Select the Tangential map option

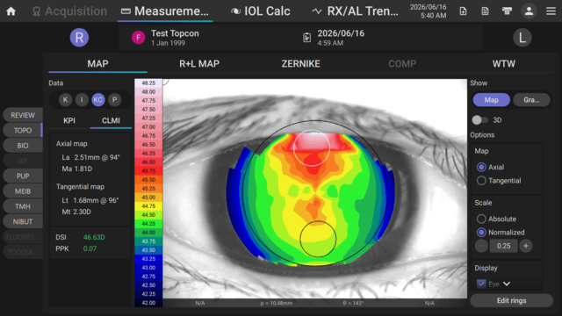(481, 181)
